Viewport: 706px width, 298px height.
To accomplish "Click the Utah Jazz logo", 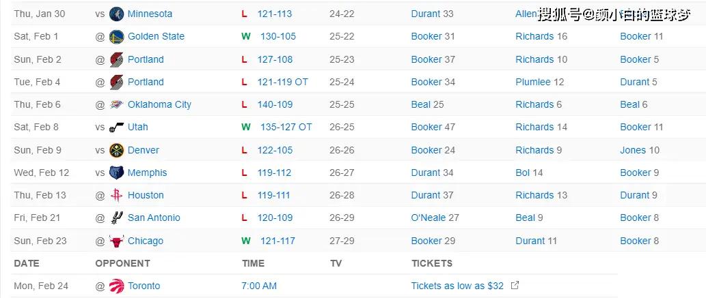I will point(117,128).
